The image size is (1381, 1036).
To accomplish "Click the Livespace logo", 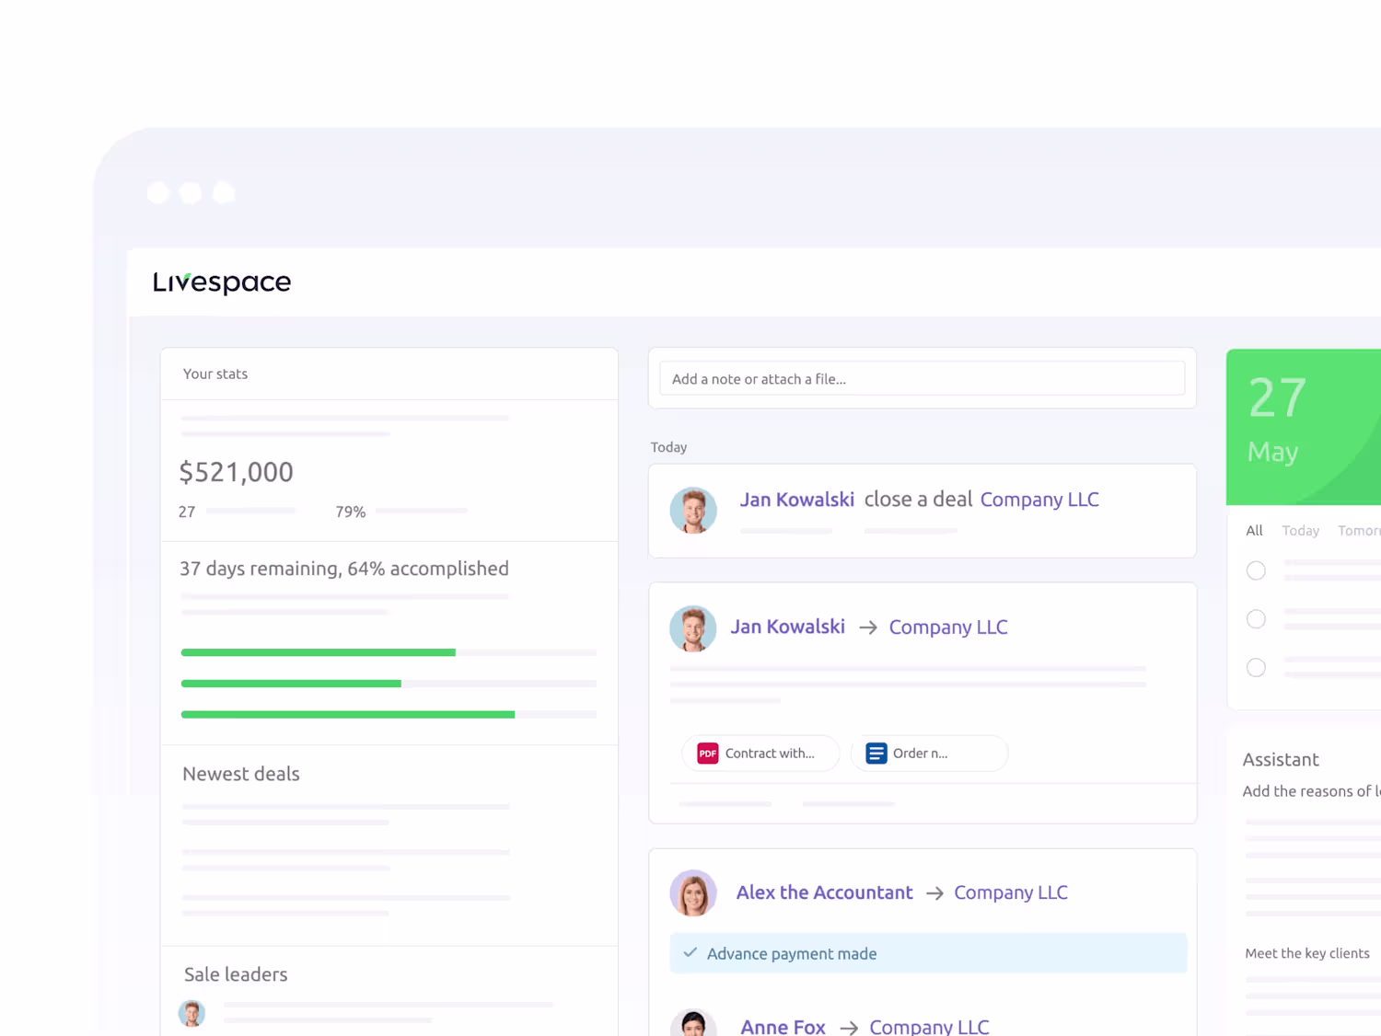I will tap(222, 282).
